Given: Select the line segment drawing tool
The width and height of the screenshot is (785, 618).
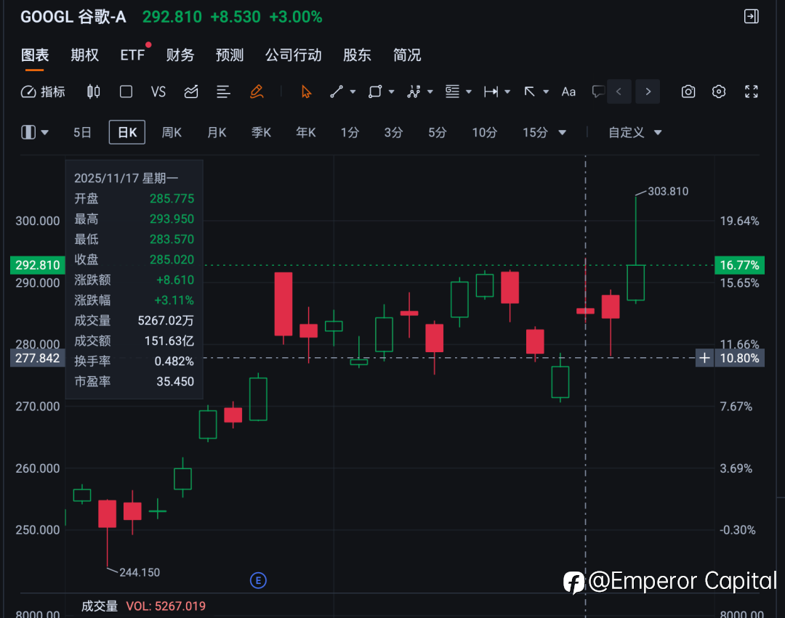Looking at the screenshot, I should (337, 92).
